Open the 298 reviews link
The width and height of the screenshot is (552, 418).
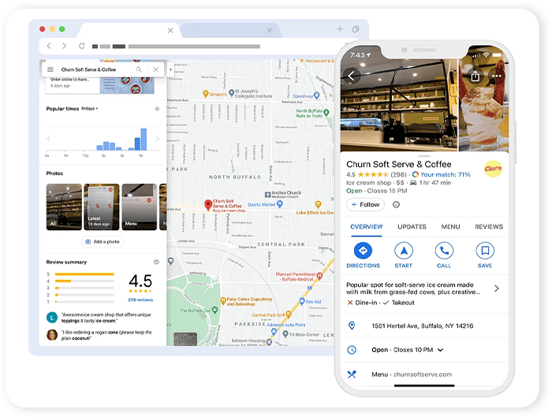[x=140, y=300]
